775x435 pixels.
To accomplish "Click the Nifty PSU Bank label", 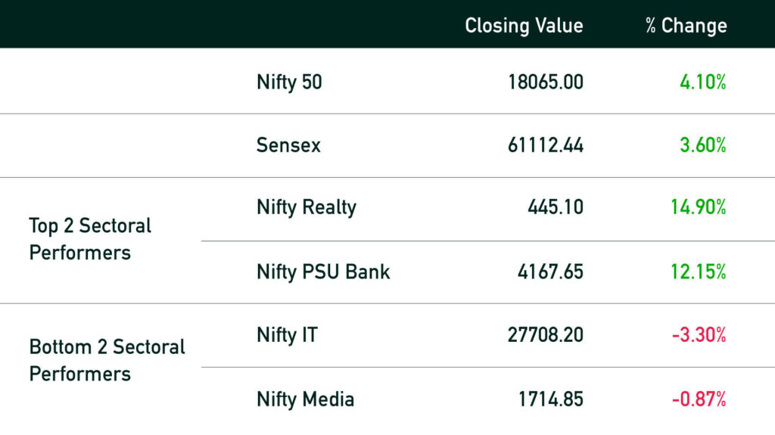I will click(x=323, y=272).
